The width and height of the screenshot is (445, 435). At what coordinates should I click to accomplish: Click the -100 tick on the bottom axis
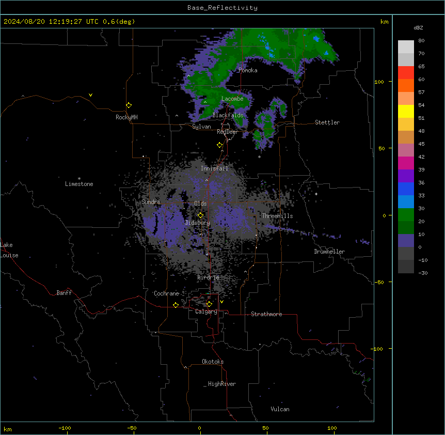tap(65, 428)
